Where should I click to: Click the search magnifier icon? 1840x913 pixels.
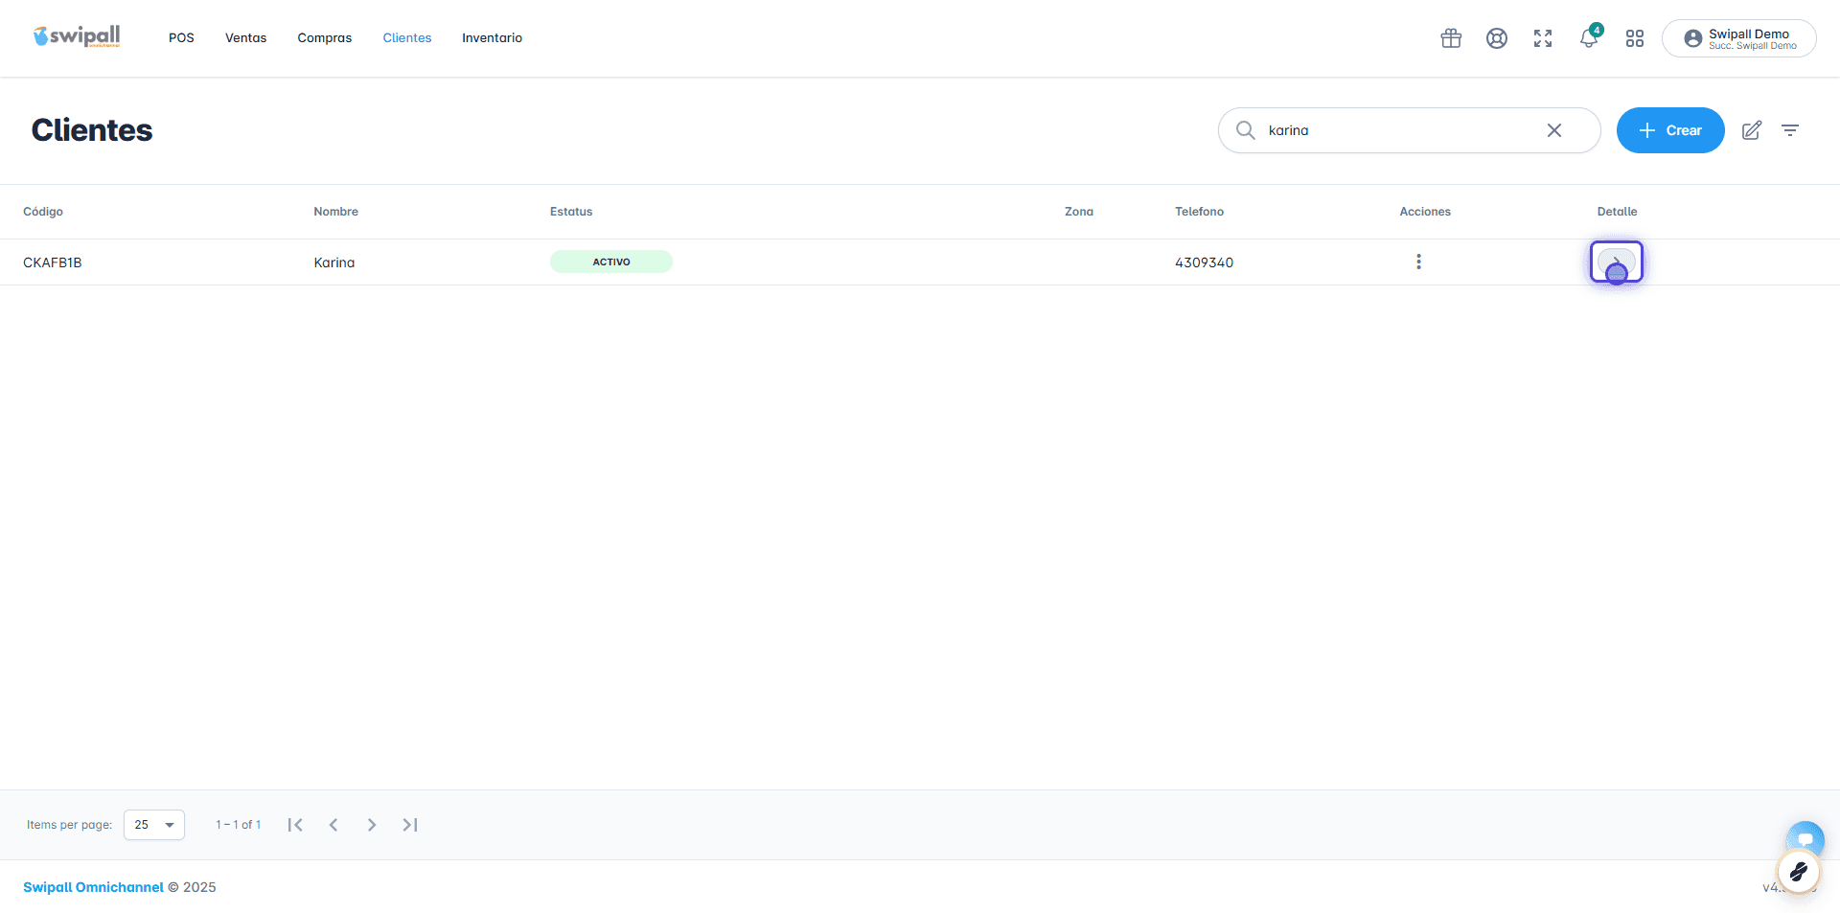point(1245,130)
